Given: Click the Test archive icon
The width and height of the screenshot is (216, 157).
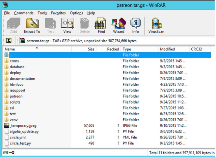Looking at the screenshot, I should pos(50,23).
